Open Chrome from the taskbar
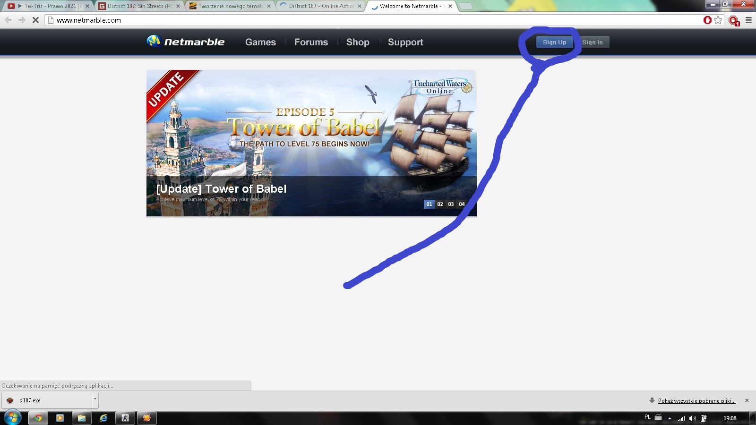The height and width of the screenshot is (425, 756). pyautogui.click(x=38, y=418)
